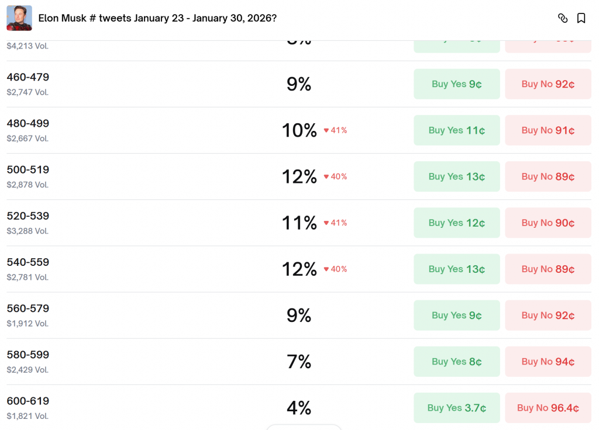Buy No at 91¢ for 480-499

pos(548,130)
